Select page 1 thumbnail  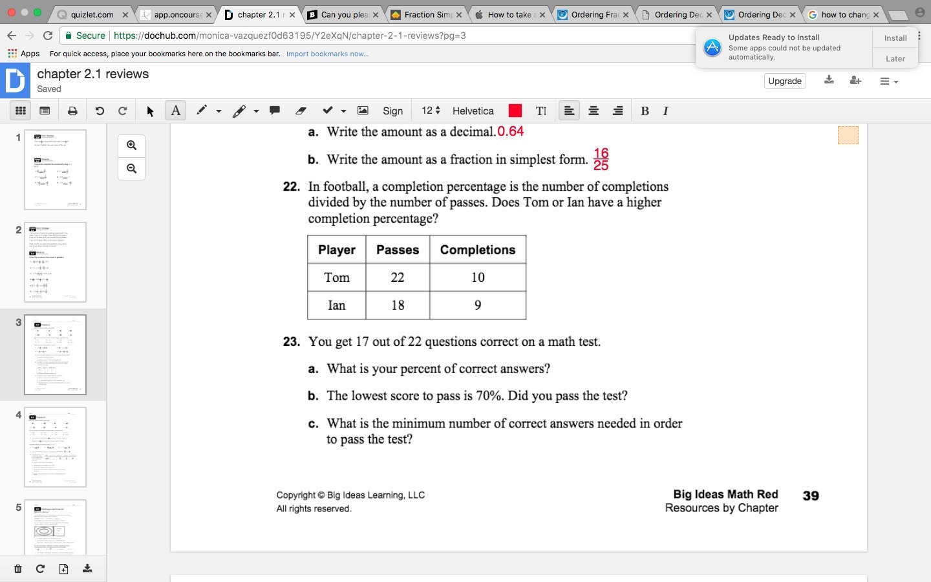(x=55, y=169)
